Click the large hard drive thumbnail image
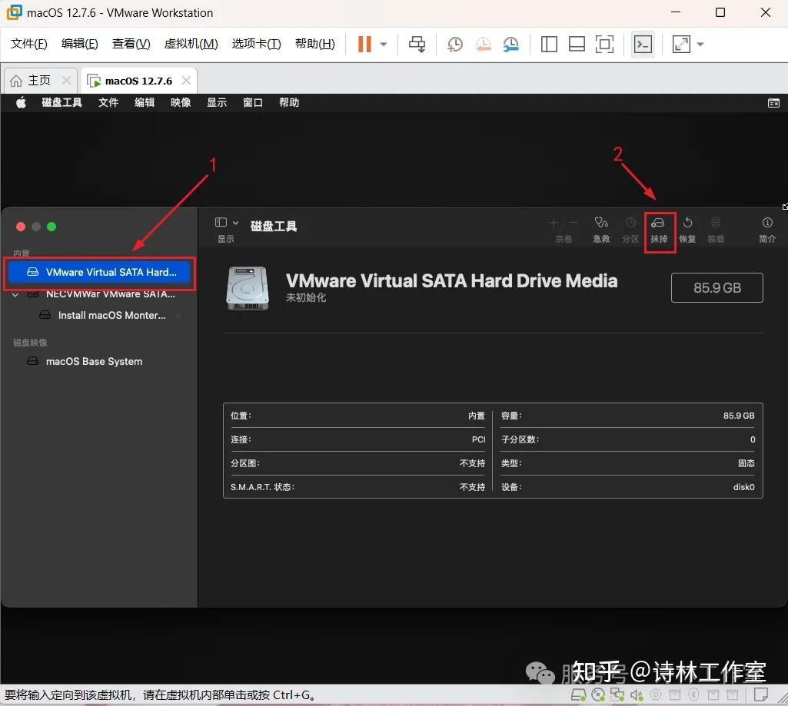This screenshot has width=788, height=706. coord(248,288)
